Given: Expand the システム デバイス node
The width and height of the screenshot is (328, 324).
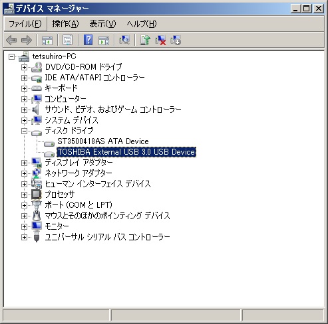Looking at the screenshot, I should point(24,120).
